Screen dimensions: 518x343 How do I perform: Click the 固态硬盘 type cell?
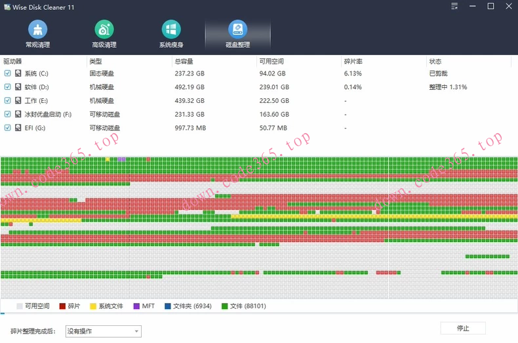coord(102,73)
